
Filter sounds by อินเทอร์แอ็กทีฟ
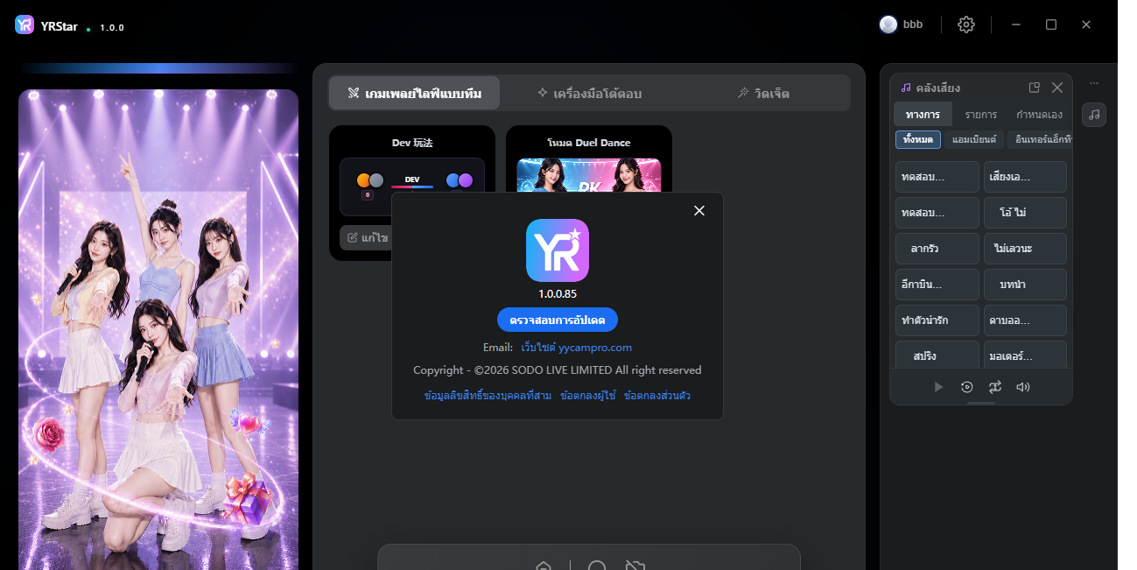pyautogui.click(x=1041, y=139)
